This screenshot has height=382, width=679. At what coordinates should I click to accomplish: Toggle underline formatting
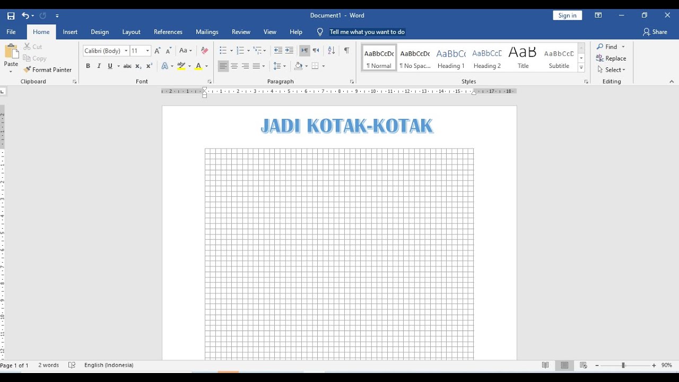pyautogui.click(x=110, y=66)
